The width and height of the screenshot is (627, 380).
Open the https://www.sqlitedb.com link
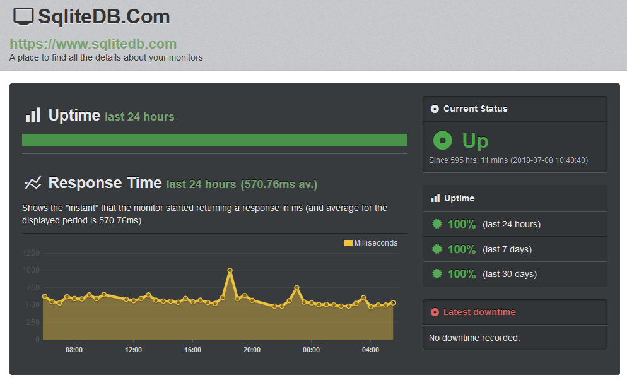tap(93, 44)
